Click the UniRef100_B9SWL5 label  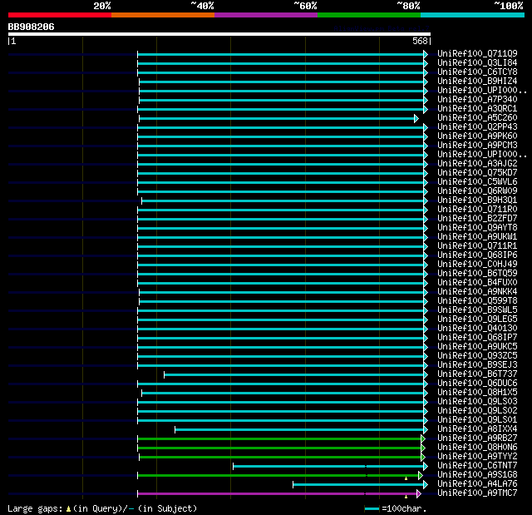point(477,310)
